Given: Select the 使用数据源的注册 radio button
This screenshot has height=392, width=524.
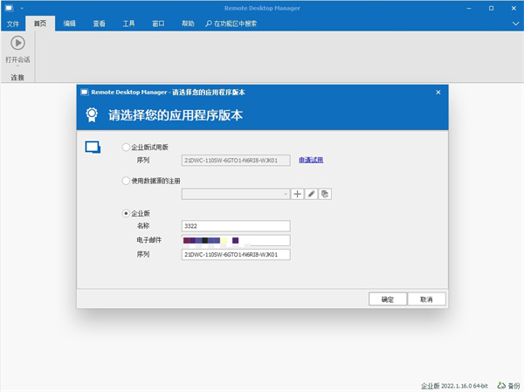Looking at the screenshot, I should [x=126, y=181].
